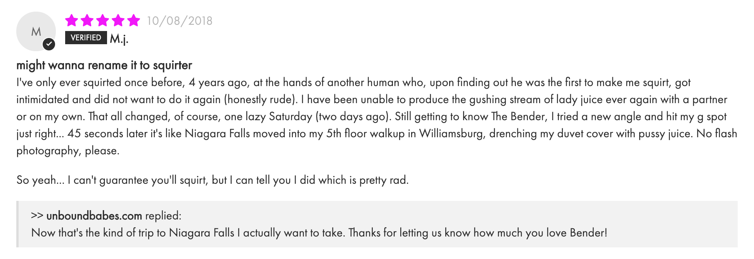The image size is (754, 259).
Task: Click the gray "M" reviewer avatar
Action: pyautogui.click(x=34, y=30)
